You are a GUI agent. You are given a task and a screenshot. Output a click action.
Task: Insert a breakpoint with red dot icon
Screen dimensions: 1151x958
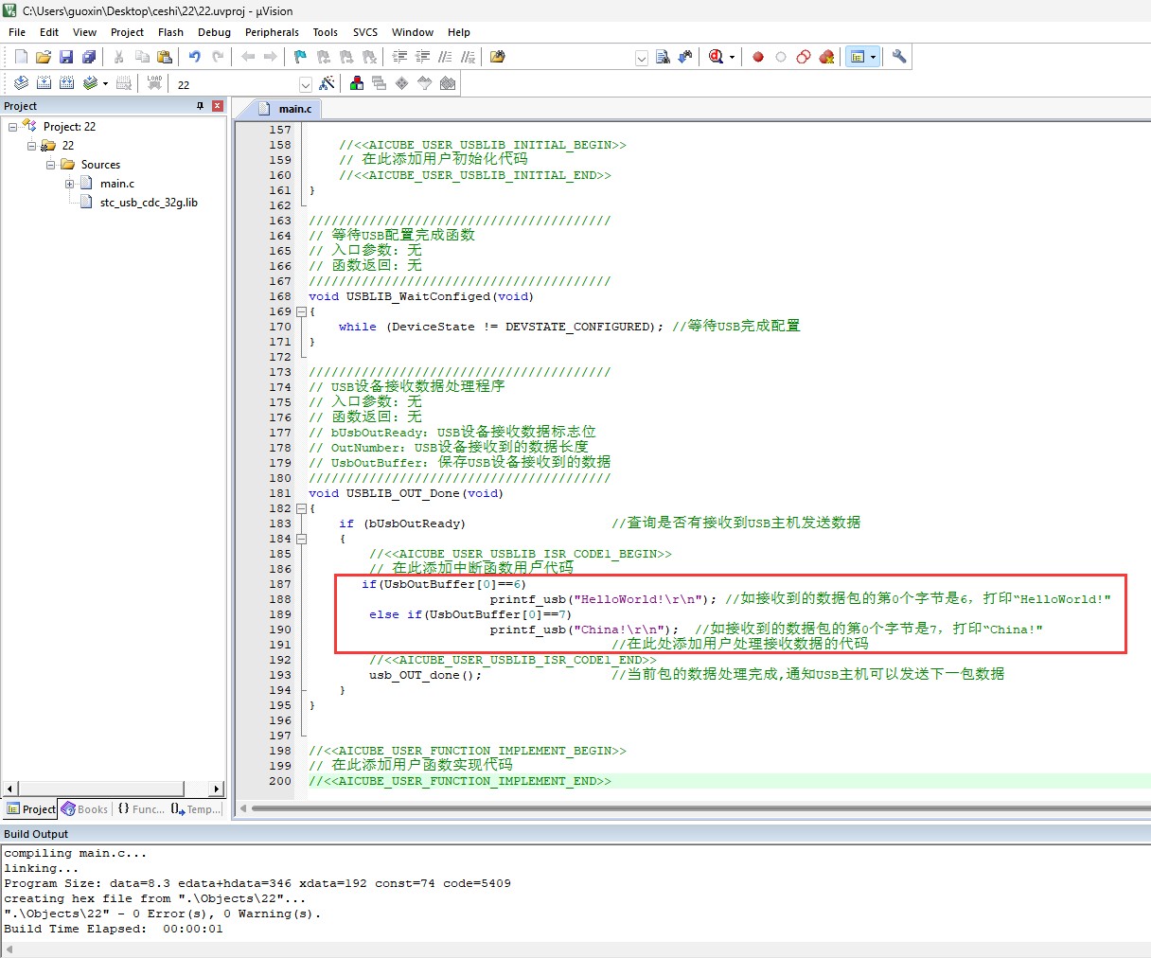point(758,57)
